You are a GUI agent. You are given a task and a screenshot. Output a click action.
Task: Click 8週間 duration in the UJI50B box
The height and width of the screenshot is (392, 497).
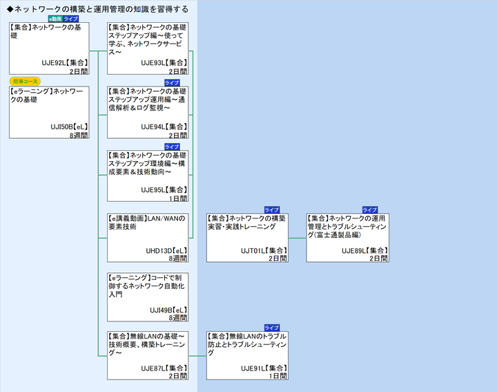tap(79, 136)
